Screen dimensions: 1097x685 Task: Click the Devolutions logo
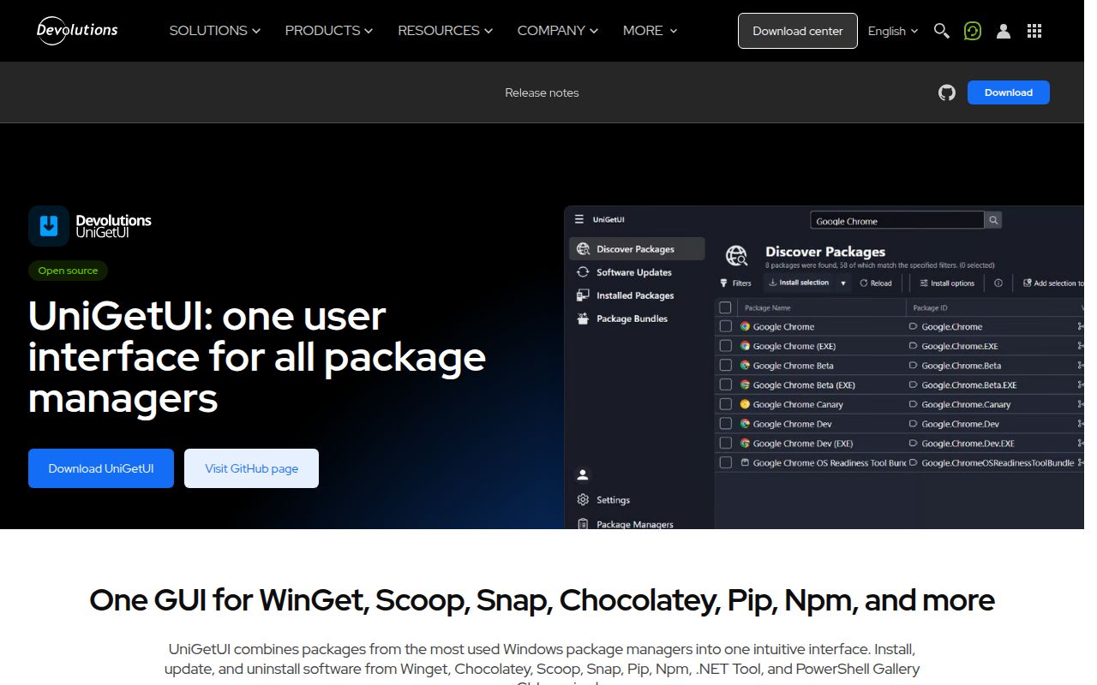[x=77, y=31]
